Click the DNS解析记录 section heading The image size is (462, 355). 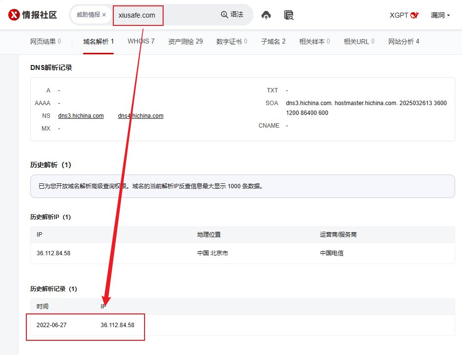[51, 67]
